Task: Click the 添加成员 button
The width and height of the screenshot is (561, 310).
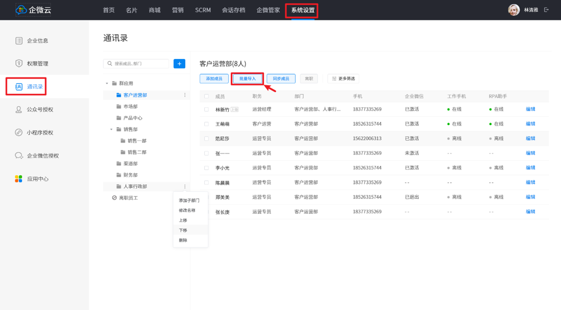Action: click(214, 78)
